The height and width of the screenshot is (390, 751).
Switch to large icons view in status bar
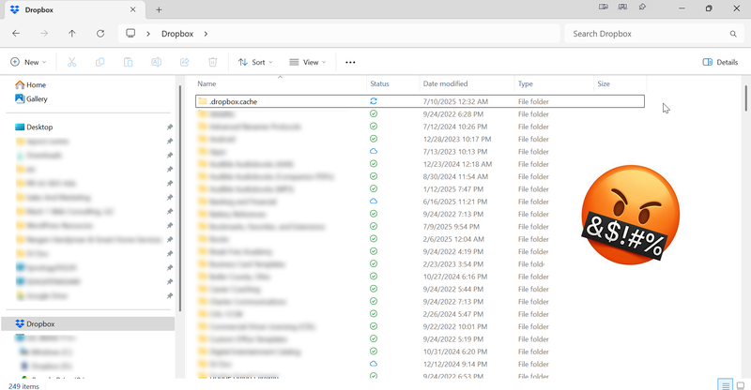coord(741,384)
